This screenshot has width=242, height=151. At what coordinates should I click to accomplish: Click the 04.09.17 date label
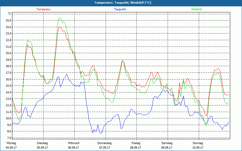(11, 148)
